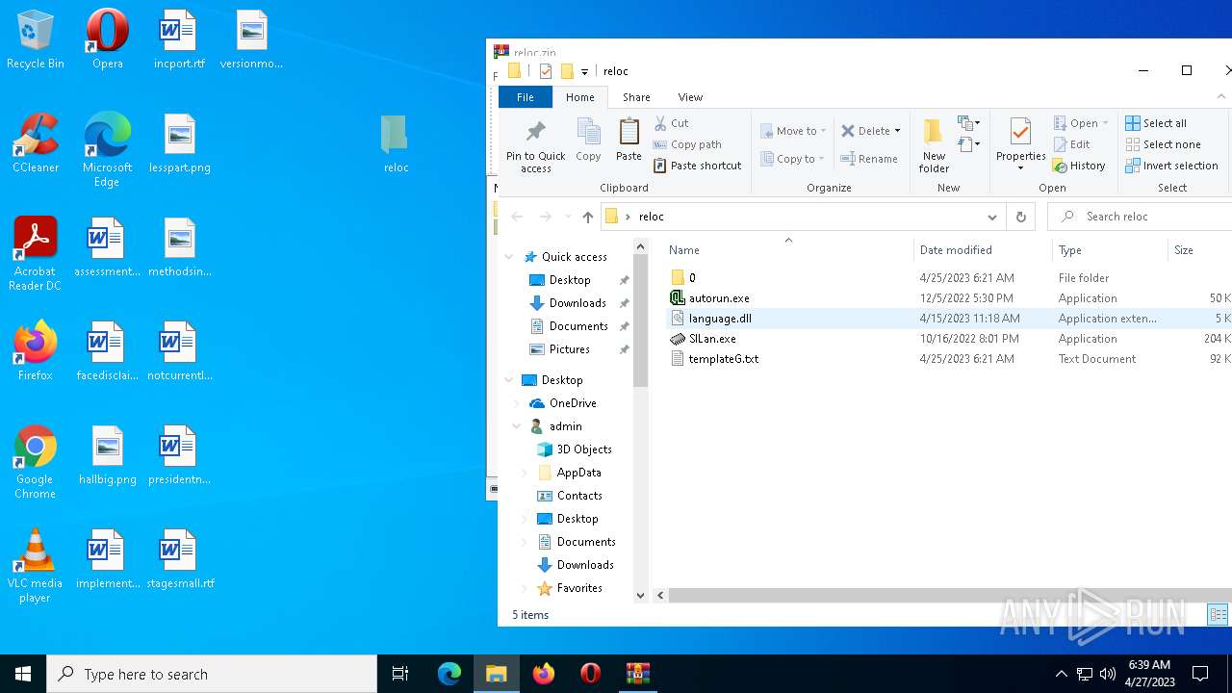This screenshot has width=1232, height=693.
Task: Click the Up one level arrow
Action: (588, 217)
